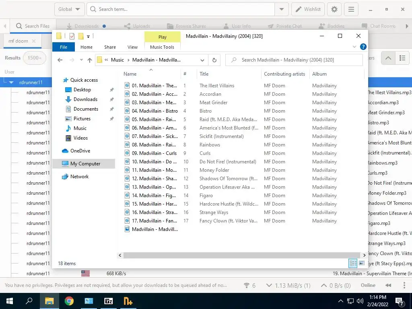Open Pictures in the navigation pane
412x309 pixels.
point(82,119)
